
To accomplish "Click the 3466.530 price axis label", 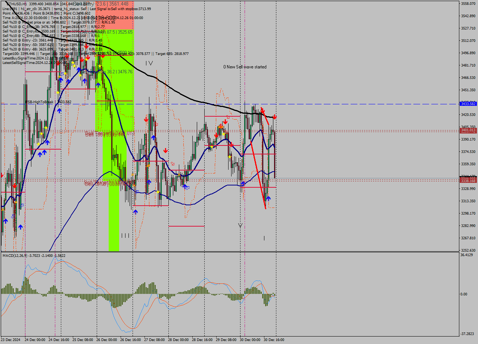I will point(468,77).
